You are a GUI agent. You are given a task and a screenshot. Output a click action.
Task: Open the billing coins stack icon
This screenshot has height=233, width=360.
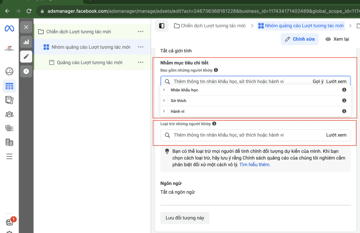[x=9, y=142]
